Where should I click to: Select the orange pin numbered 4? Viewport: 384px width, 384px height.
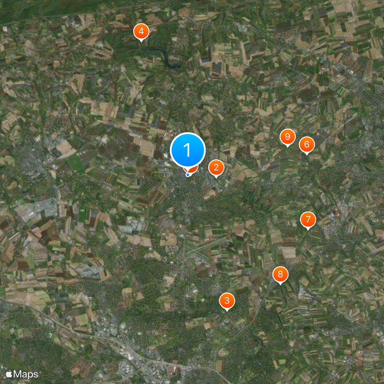click(x=141, y=31)
